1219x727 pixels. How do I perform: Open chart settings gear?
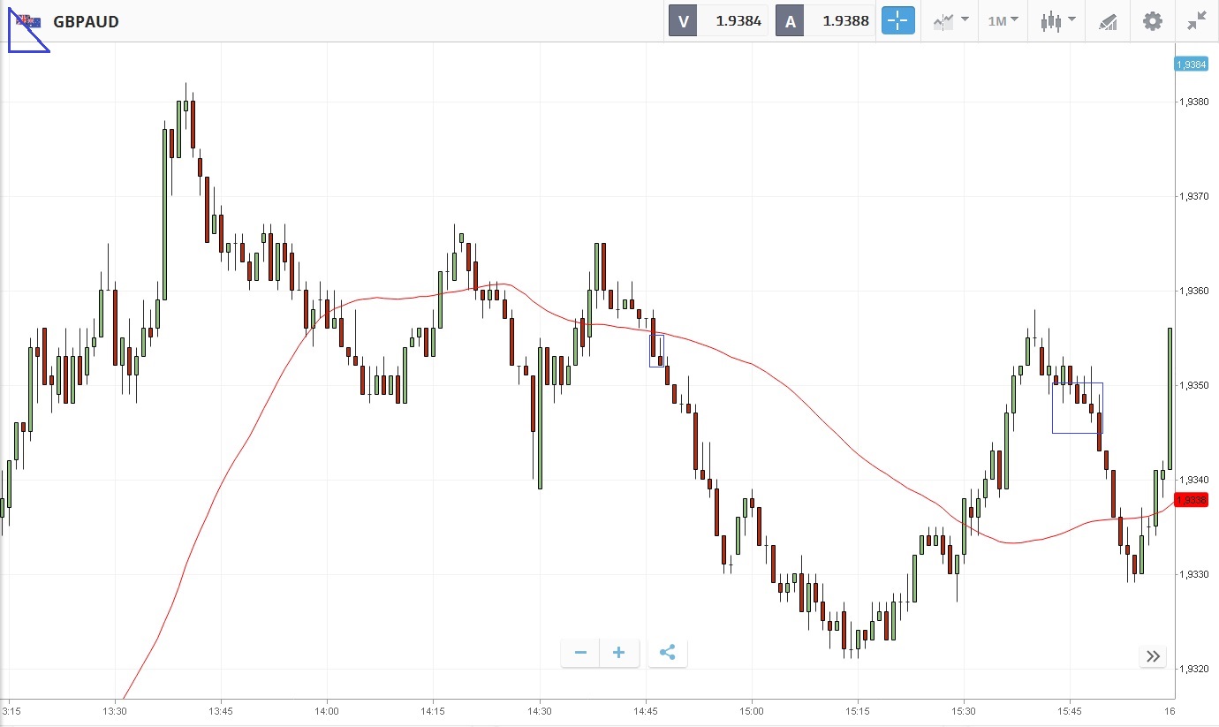pos(1153,21)
